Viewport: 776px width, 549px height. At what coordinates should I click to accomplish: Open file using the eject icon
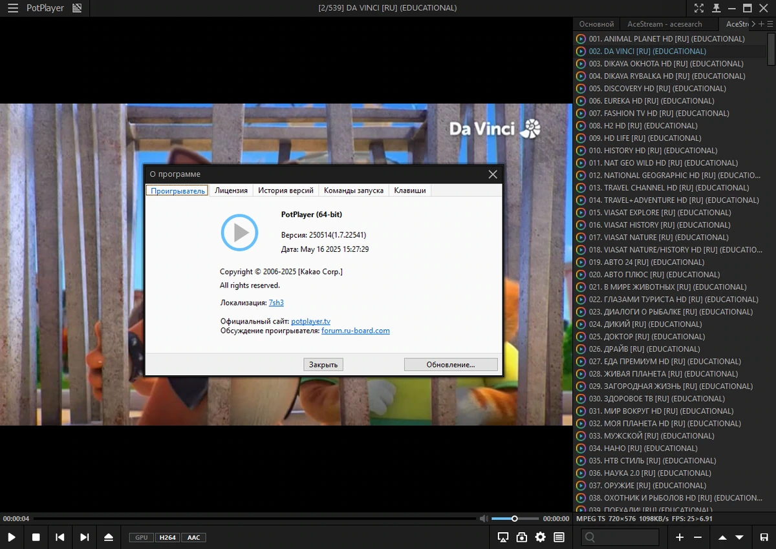109,537
